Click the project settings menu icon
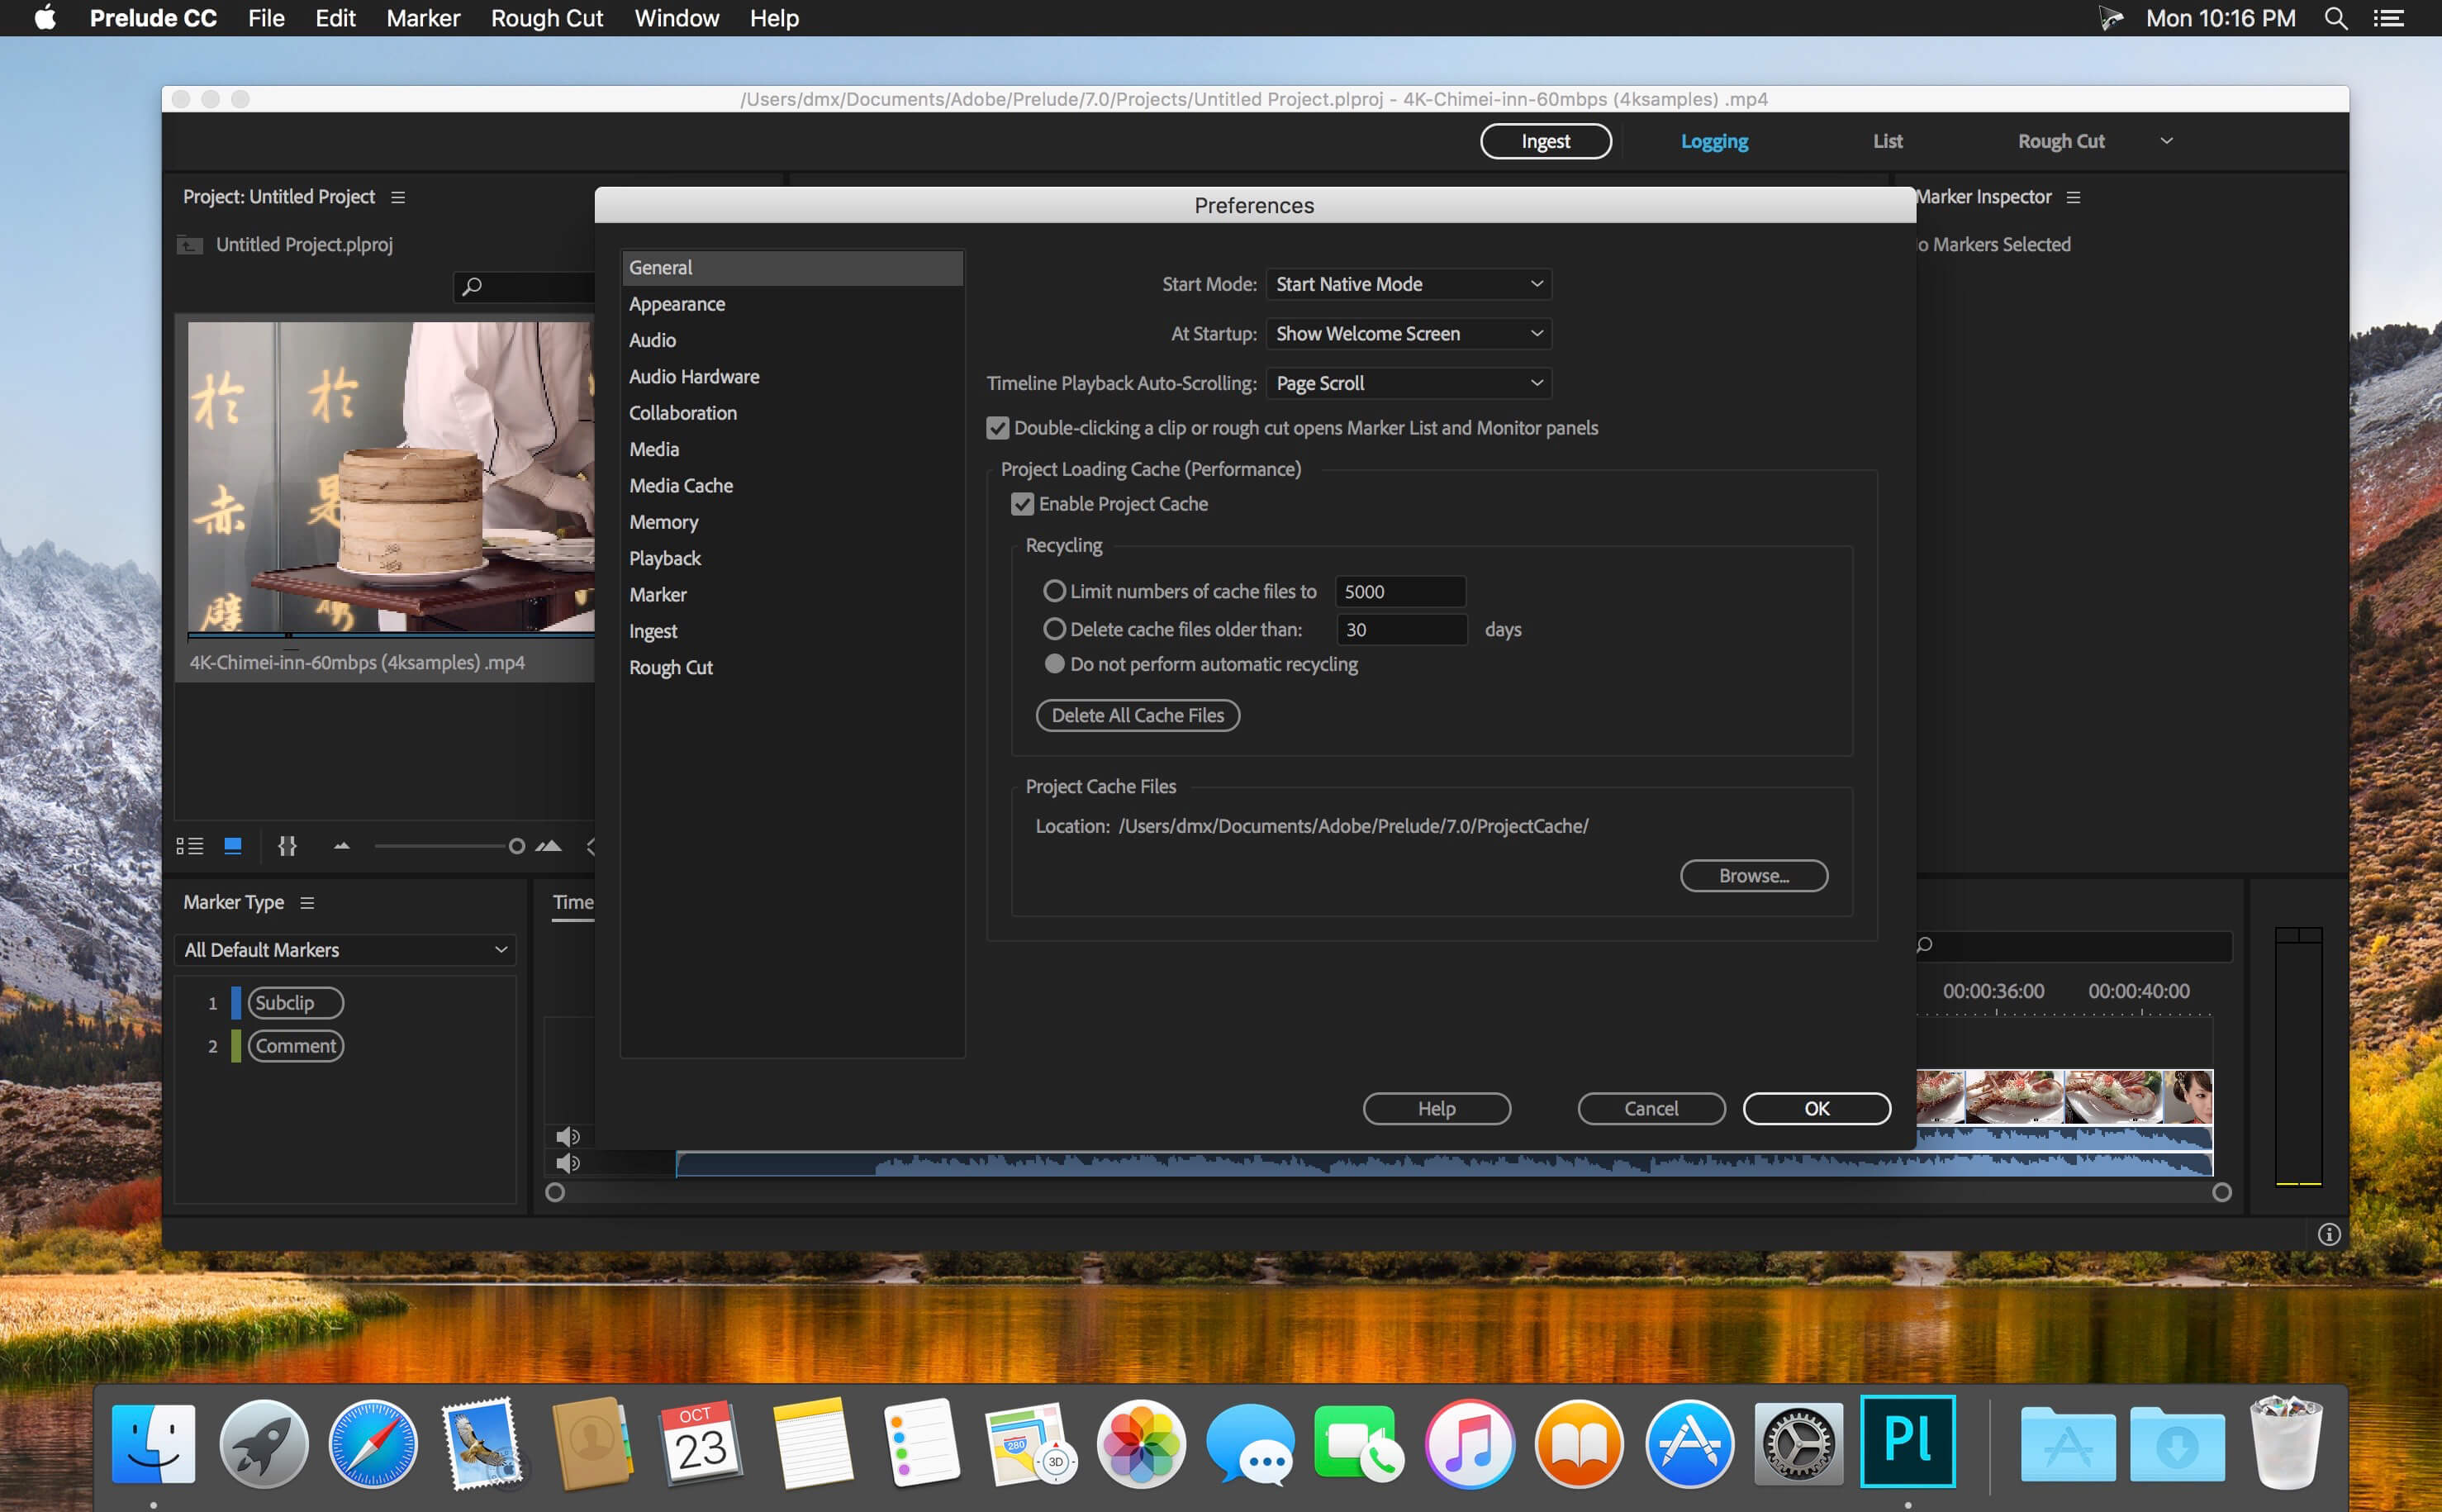 [x=397, y=195]
